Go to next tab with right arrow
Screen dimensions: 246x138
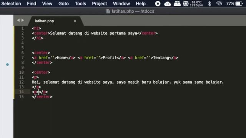click(x=23, y=20)
